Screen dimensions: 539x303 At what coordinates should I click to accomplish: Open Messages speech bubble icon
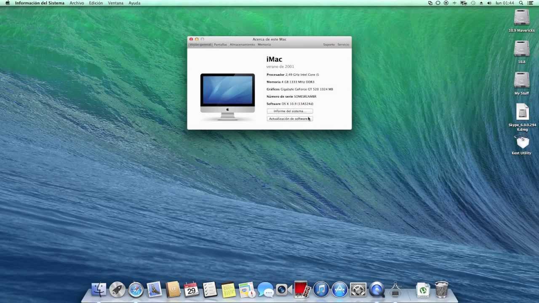(x=265, y=290)
